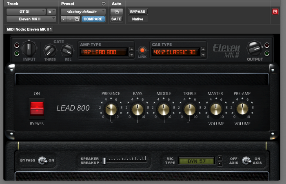
Task: Click the red target button in header
Action: pos(275,12)
